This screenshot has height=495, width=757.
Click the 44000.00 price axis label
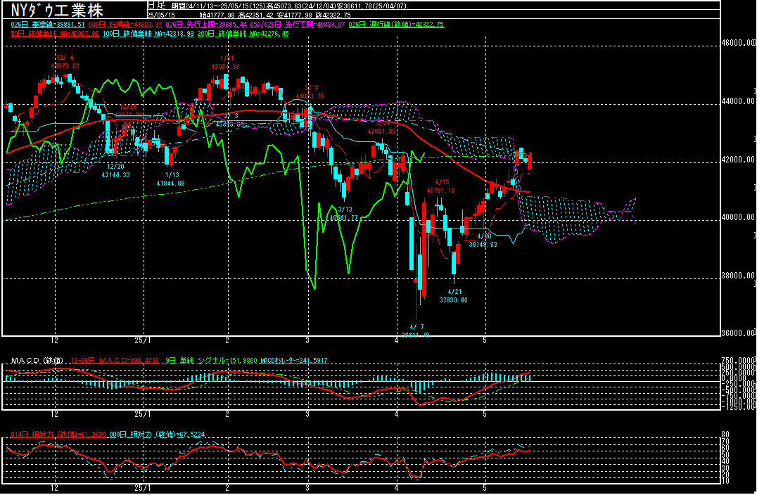[738, 101]
